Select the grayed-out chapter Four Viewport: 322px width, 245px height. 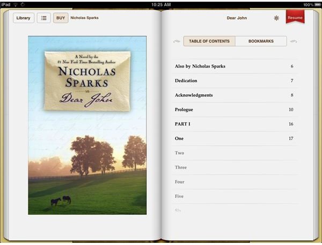click(235, 182)
